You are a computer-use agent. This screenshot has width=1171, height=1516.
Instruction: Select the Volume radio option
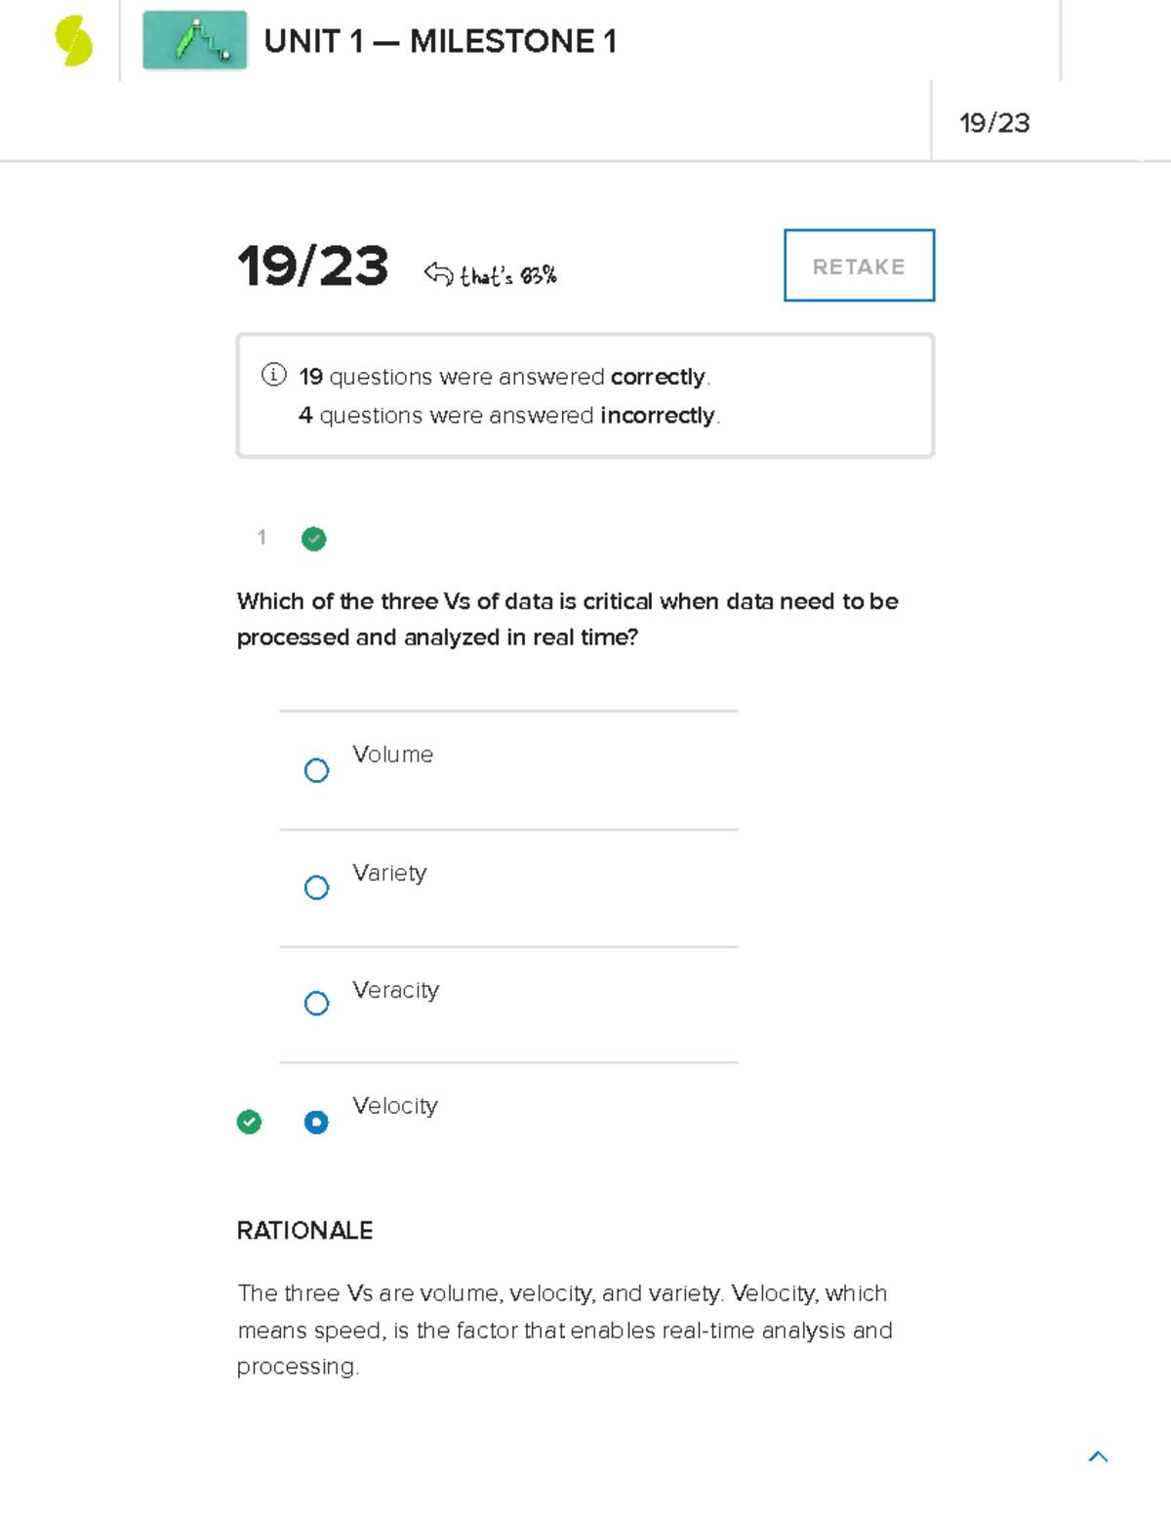(x=316, y=770)
